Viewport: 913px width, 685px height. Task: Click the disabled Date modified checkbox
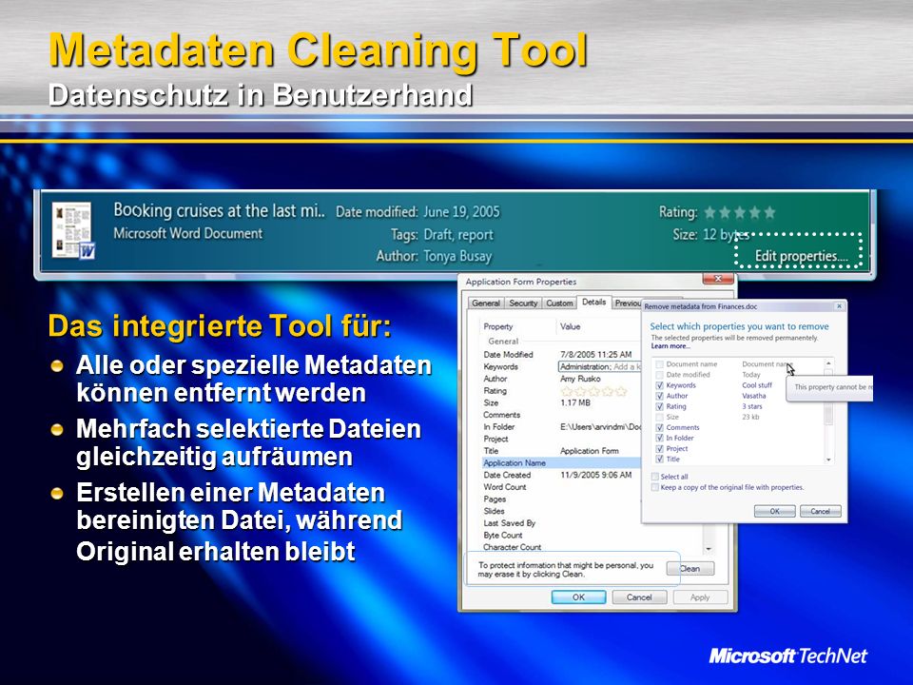pos(660,375)
